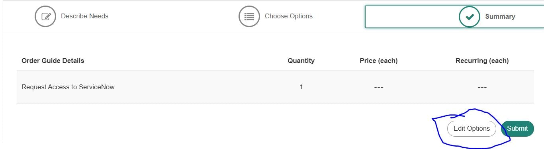This screenshot has height=149, width=544.
Task: Click the quantity value 1 cell
Action: point(301,87)
